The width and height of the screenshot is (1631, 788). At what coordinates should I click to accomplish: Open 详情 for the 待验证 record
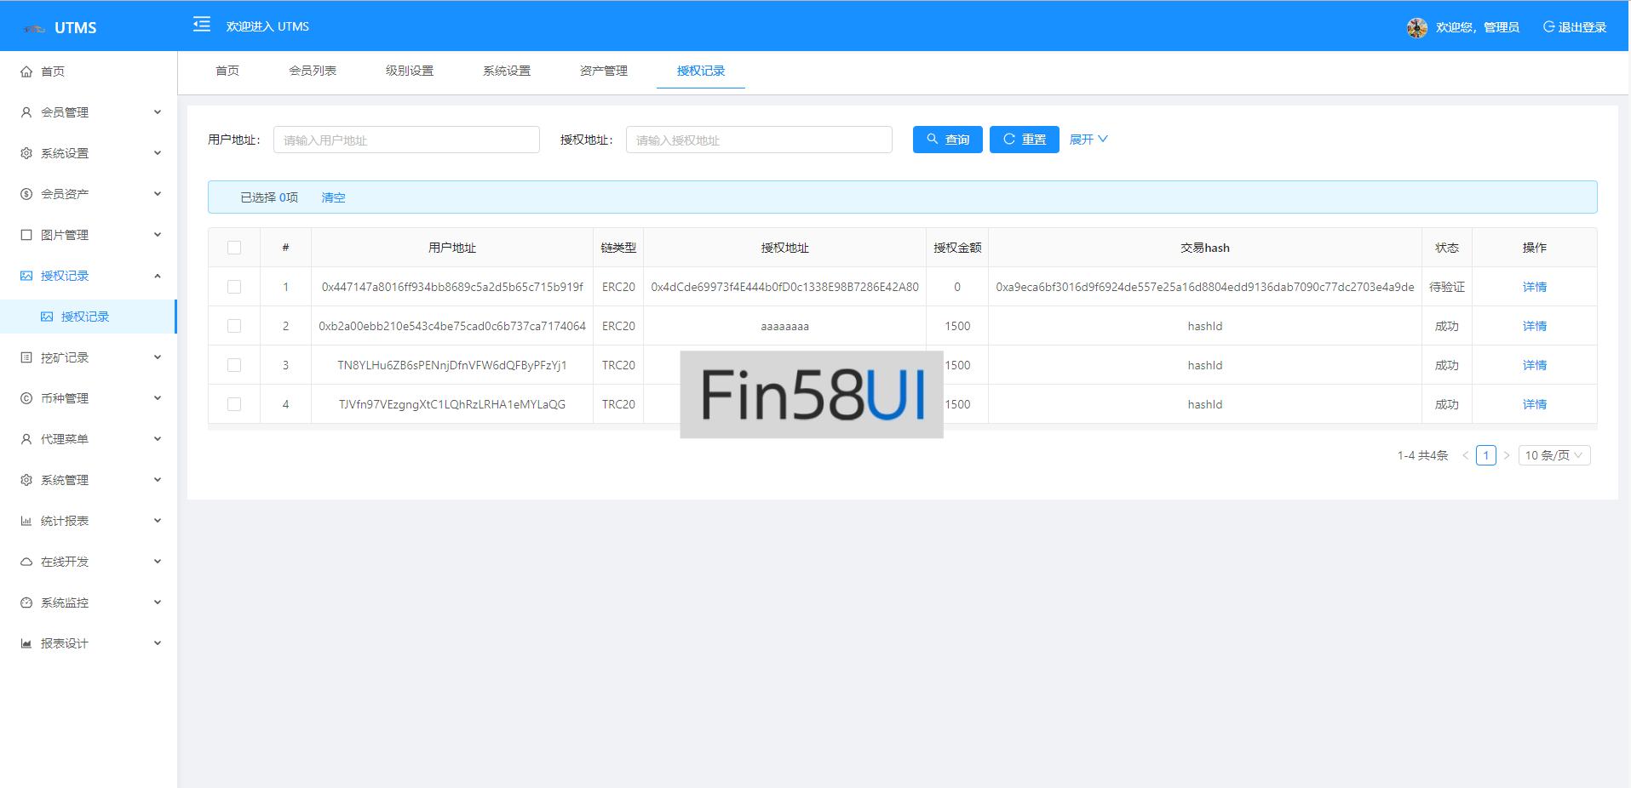(x=1534, y=287)
